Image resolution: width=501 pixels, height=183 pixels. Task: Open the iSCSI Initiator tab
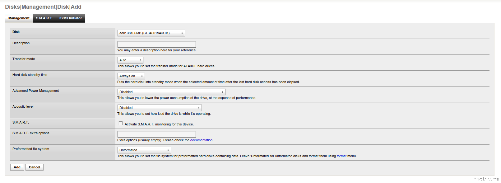coord(71,18)
